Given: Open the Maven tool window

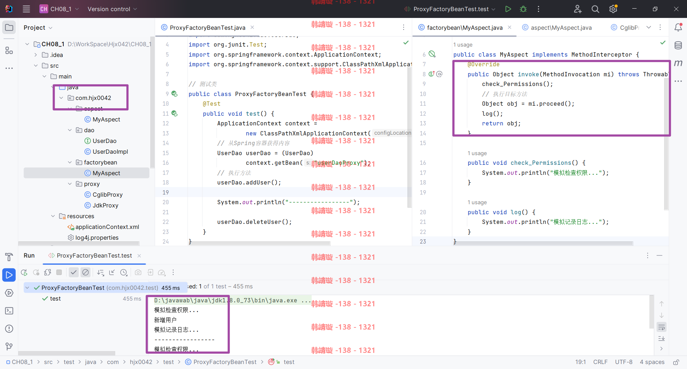Looking at the screenshot, I should pos(678,63).
